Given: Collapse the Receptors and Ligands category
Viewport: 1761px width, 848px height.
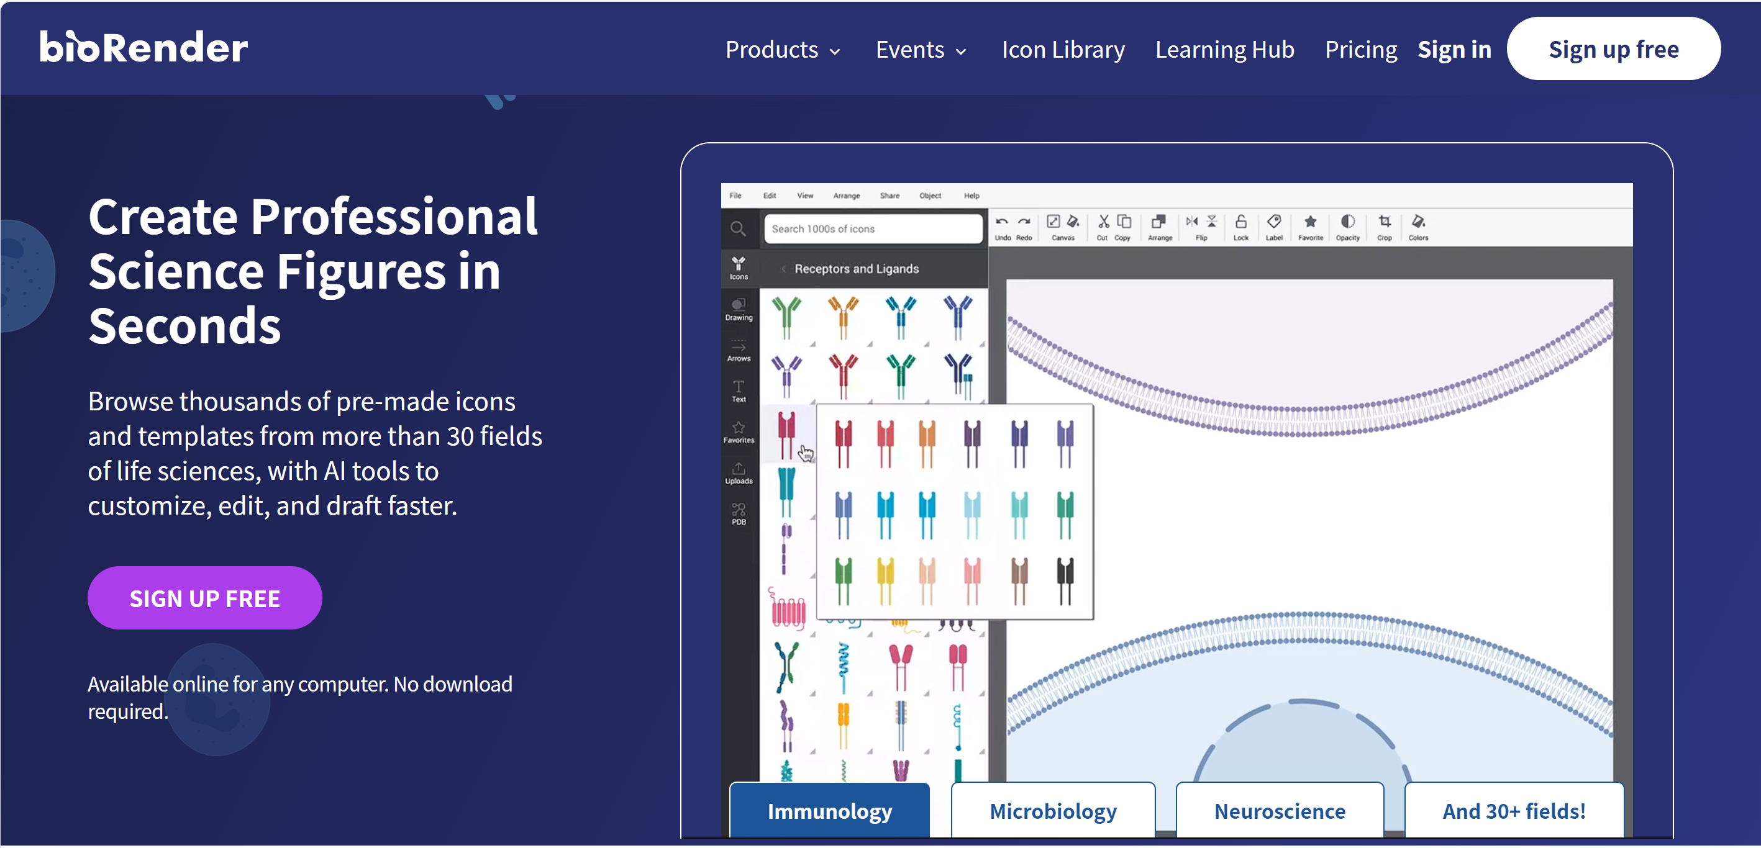Looking at the screenshot, I should 783,269.
